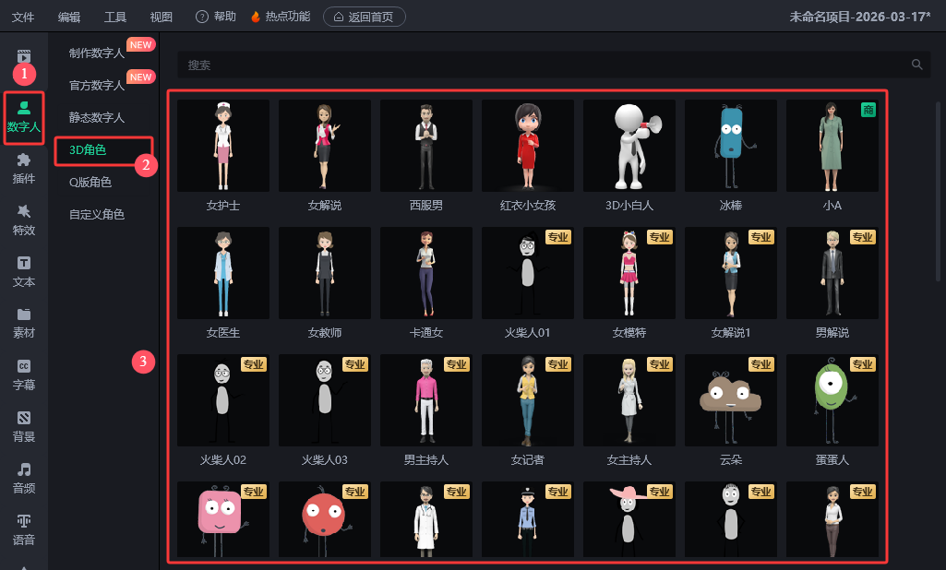The width and height of the screenshot is (946, 570).
Task: Open the 语音 voice panel
Action: [24, 529]
